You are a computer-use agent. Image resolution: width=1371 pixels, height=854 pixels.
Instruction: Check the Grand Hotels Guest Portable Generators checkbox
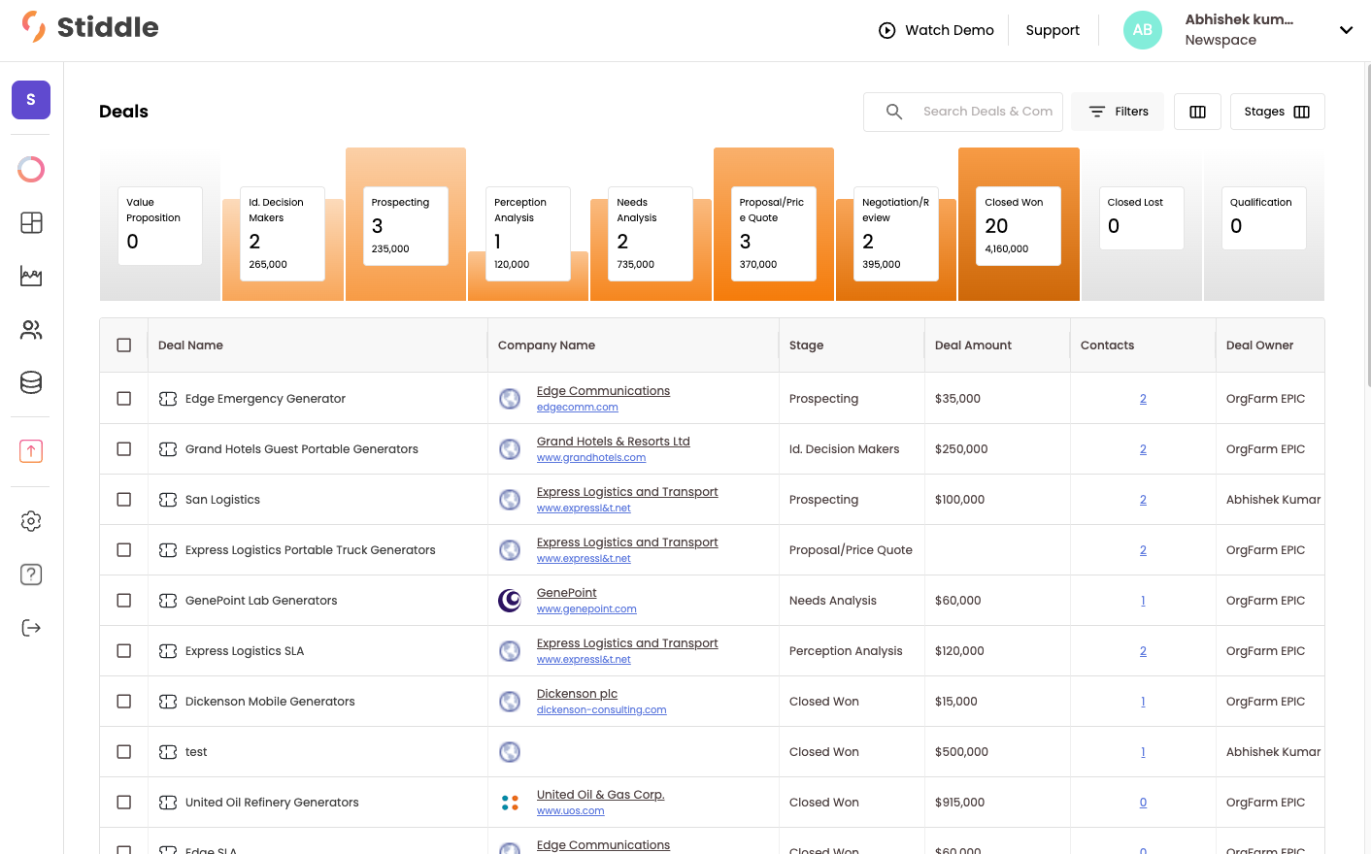click(123, 449)
